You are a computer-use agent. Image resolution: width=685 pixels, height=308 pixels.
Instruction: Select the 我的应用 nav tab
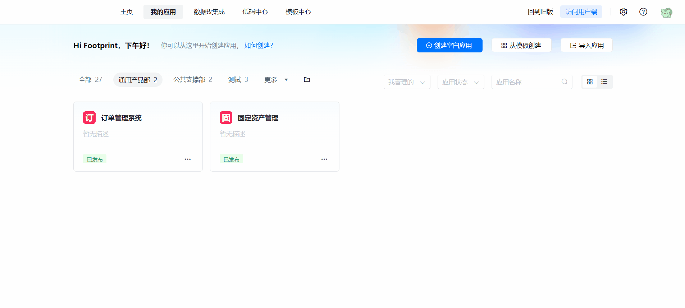pyautogui.click(x=163, y=12)
